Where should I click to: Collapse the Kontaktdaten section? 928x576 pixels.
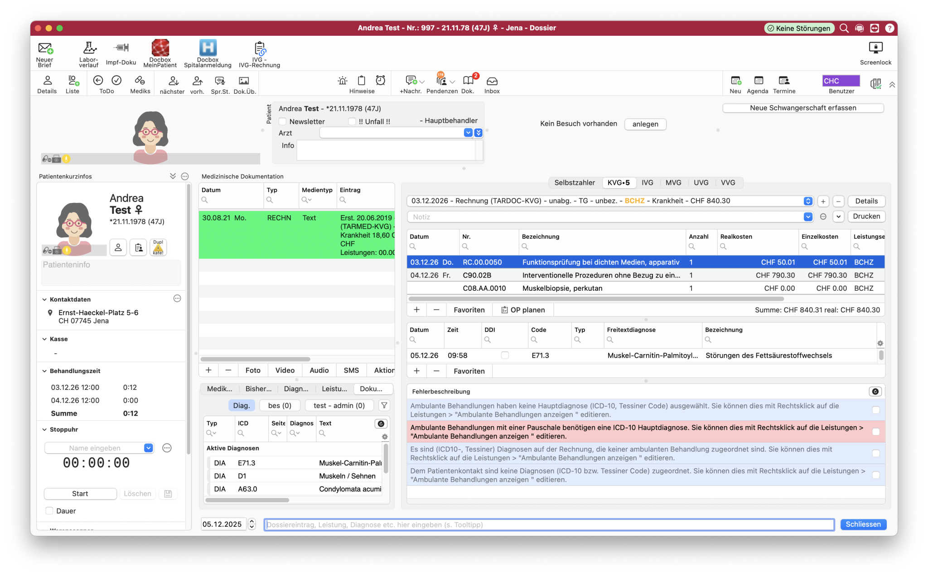(x=44, y=299)
